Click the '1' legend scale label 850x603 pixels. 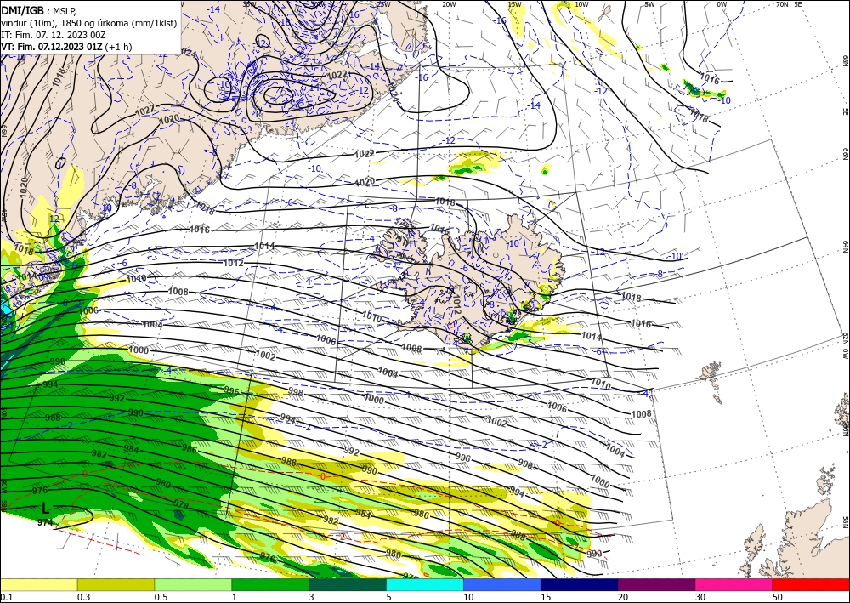click(235, 597)
